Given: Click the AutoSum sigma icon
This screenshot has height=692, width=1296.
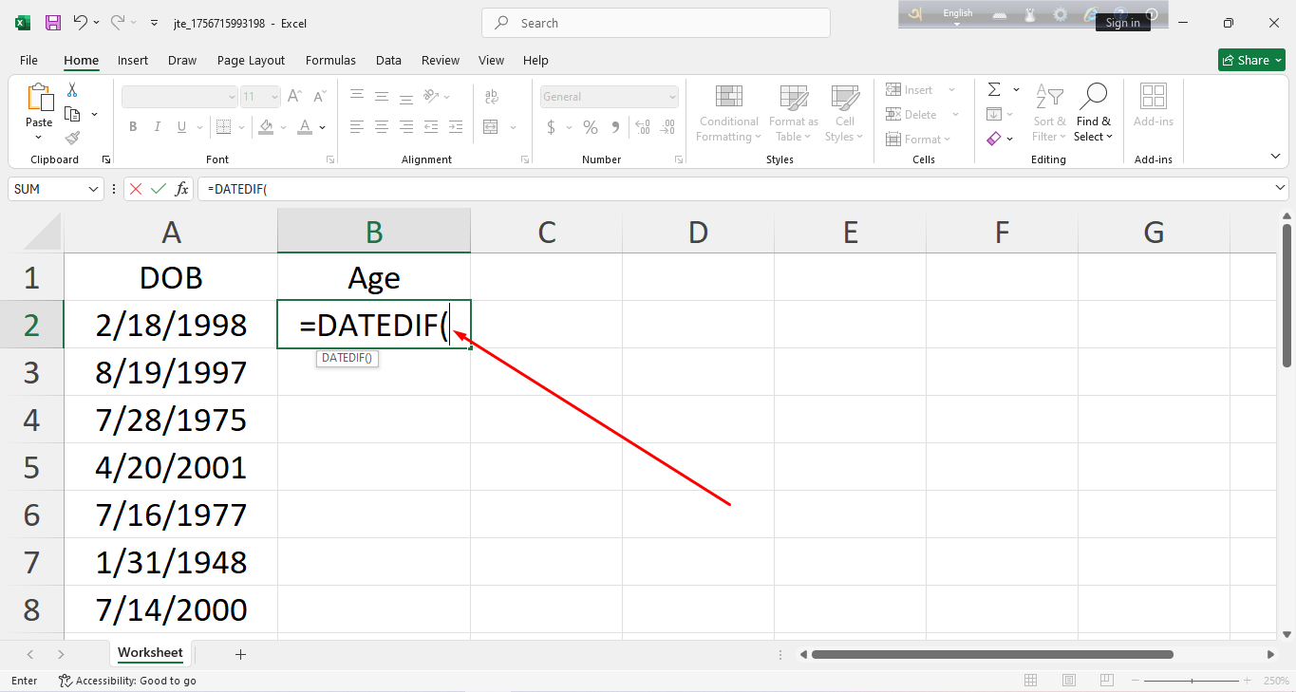Looking at the screenshot, I should [x=994, y=90].
